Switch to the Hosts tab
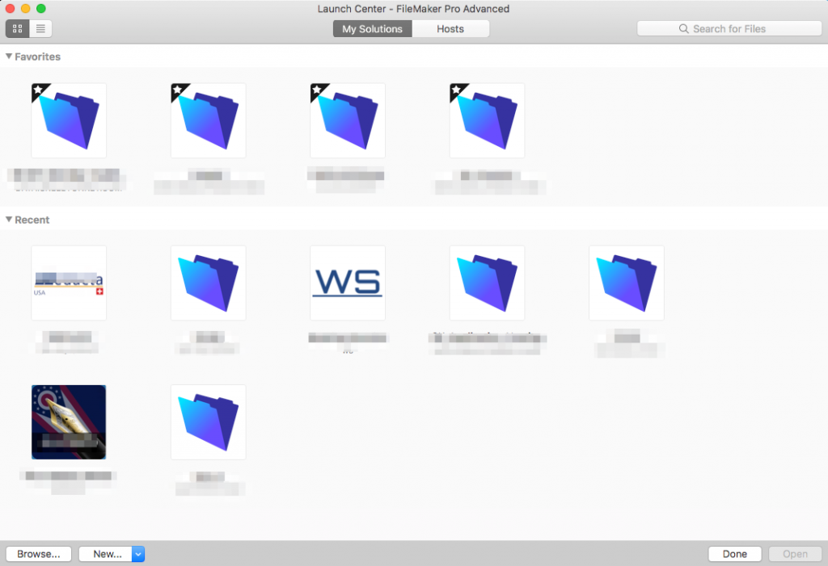Viewport: 828px width, 566px height. point(450,29)
